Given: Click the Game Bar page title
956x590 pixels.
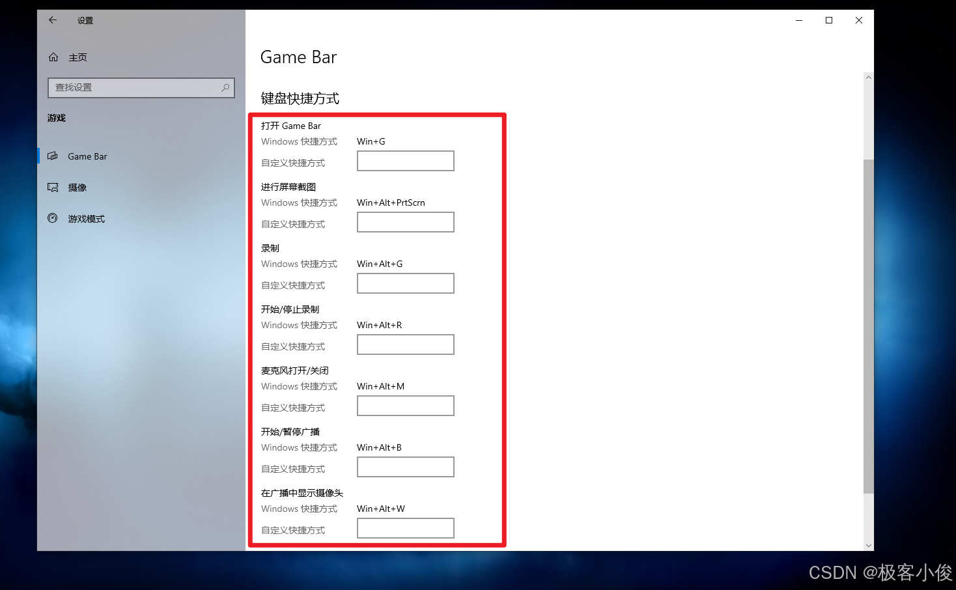Looking at the screenshot, I should tap(298, 57).
